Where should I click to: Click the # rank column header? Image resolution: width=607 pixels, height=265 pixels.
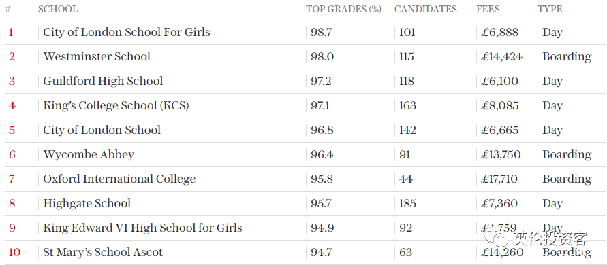pyautogui.click(x=7, y=10)
